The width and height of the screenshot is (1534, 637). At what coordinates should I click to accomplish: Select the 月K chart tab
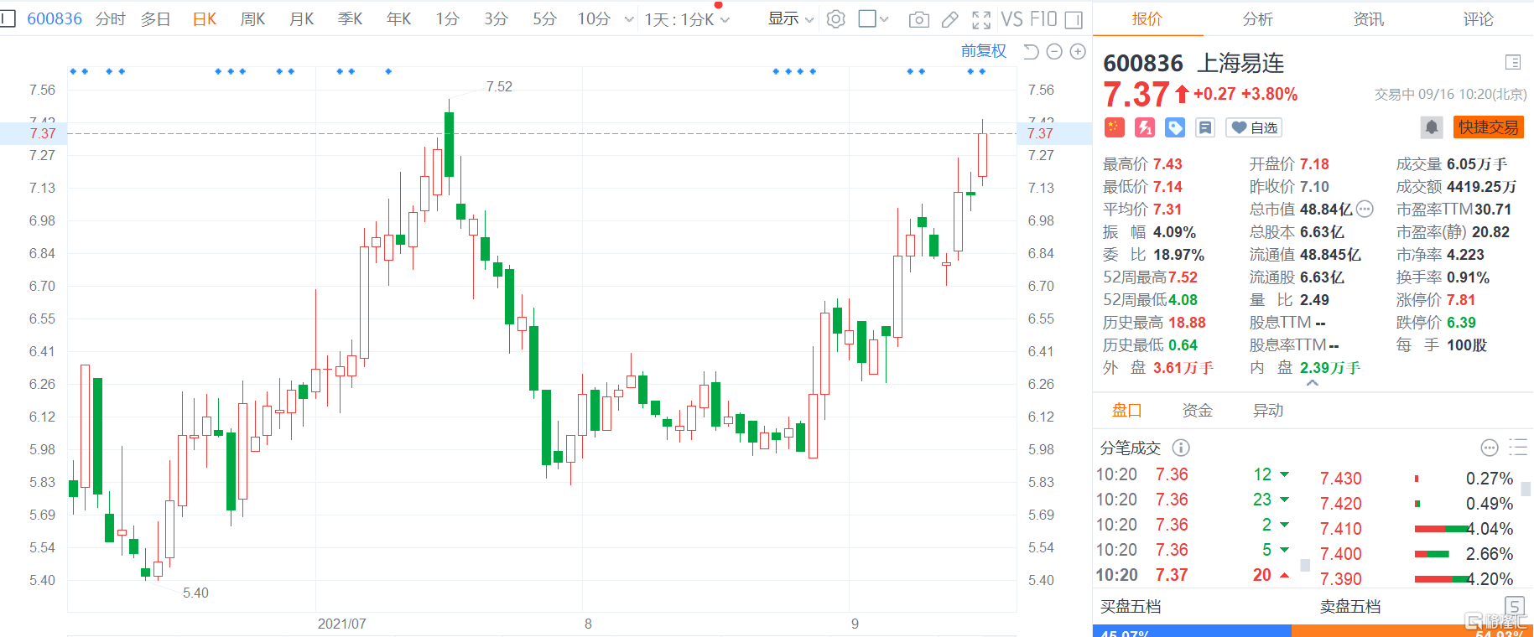(x=301, y=18)
